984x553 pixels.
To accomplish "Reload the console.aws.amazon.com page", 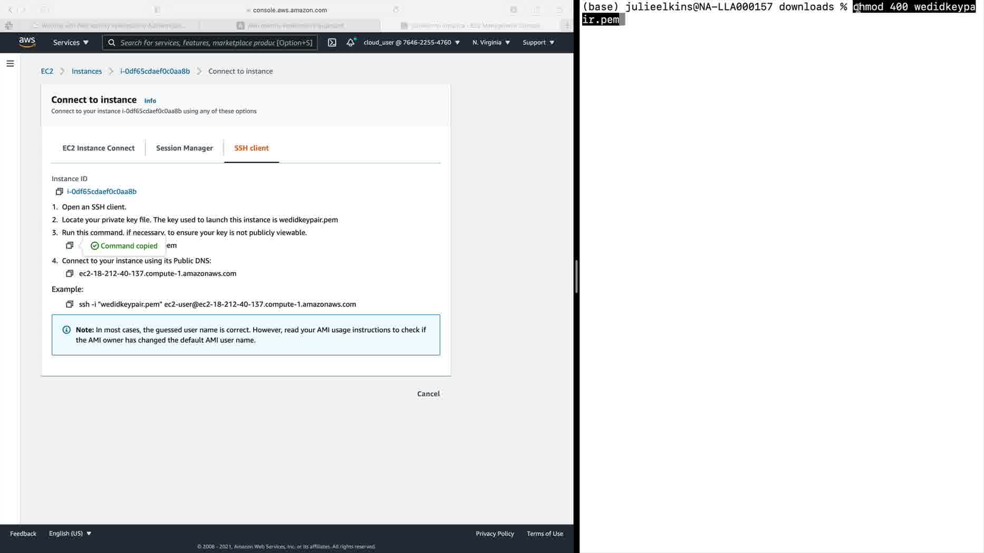I will (x=396, y=9).
